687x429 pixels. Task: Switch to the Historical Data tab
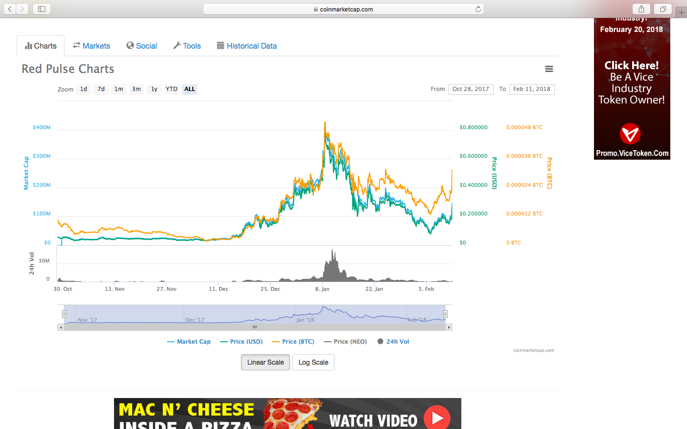(247, 46)
